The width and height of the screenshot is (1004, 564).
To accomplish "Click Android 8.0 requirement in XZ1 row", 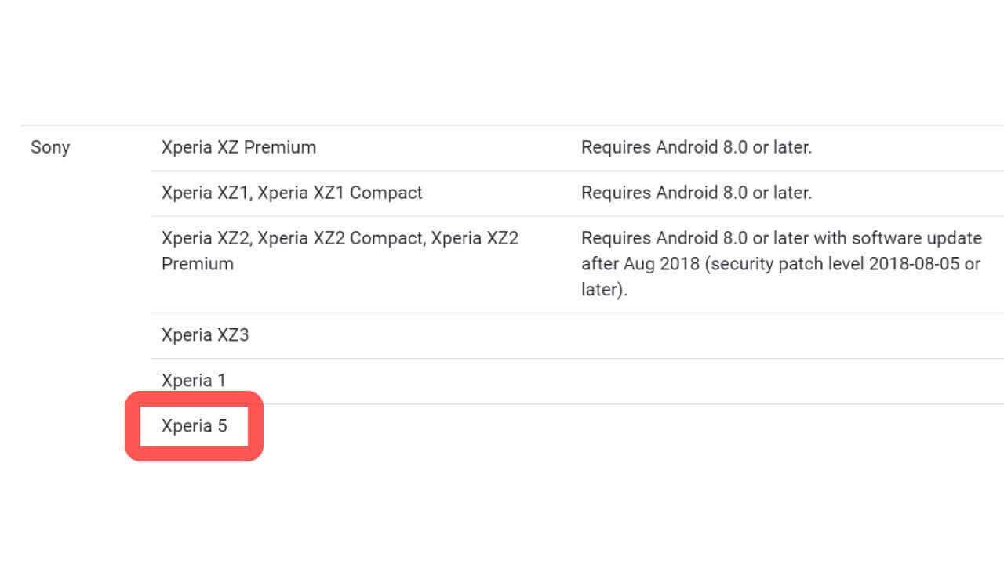I will click(696, 193).
